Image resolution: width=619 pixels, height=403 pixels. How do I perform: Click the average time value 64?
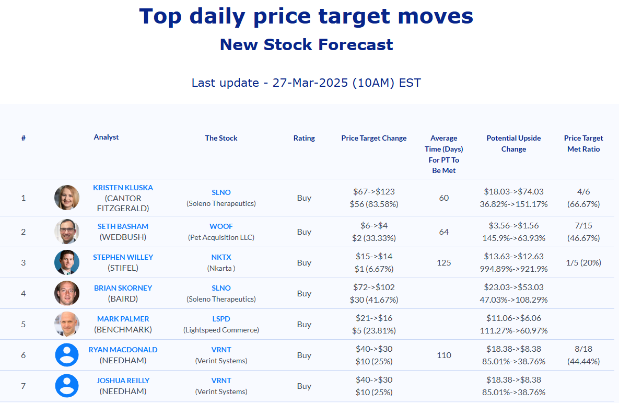tap(443, 232)
